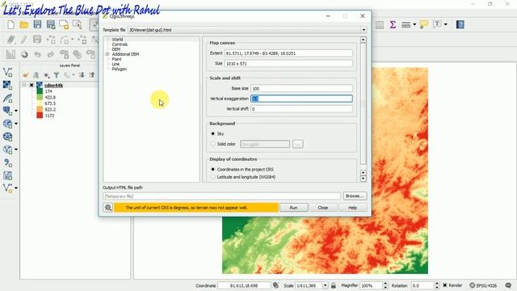This screenshot has height=291, width=517.
Task: Choose Latitude and longitude (WGS84) option
Action: [213, 177]
